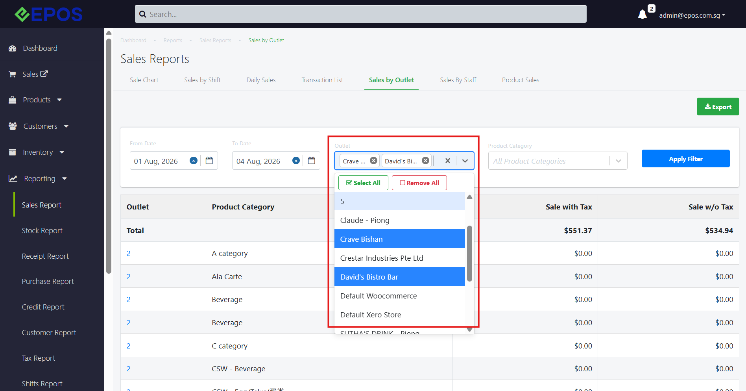Screen dimensions: 746x391
Task: Select Default Woocommerce outlet
Action: [x=400, y=296]
